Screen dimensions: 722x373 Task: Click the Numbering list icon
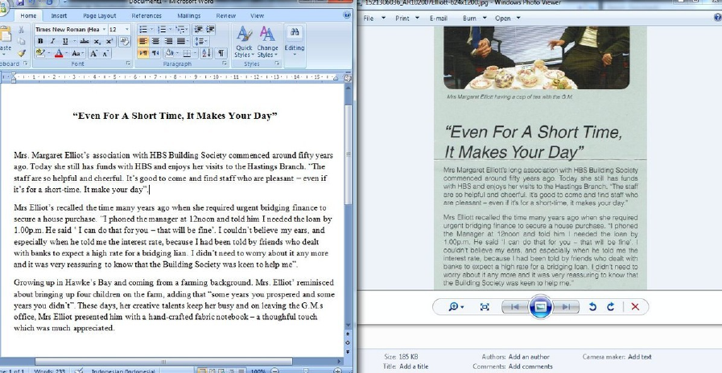pos(163,30)
